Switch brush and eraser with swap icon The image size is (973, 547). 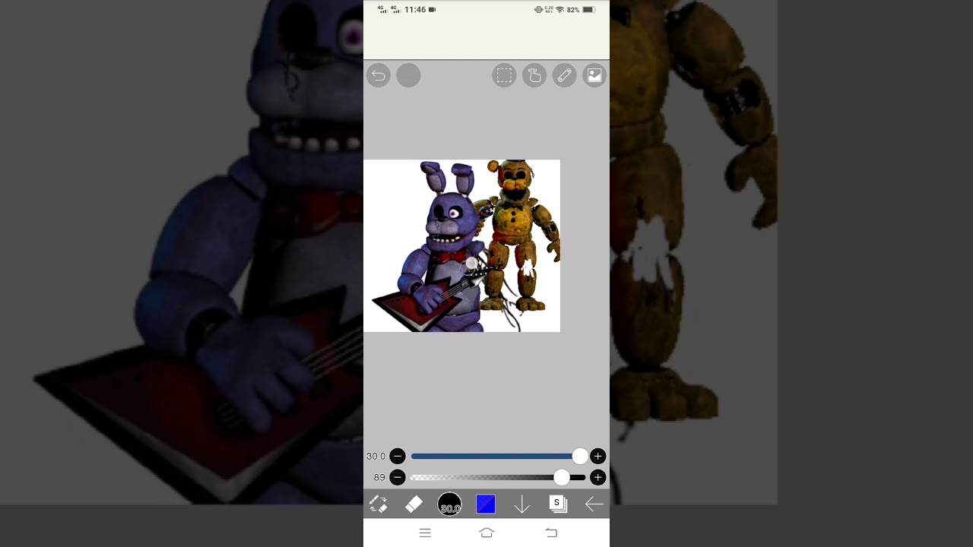[x=378, y=504]
